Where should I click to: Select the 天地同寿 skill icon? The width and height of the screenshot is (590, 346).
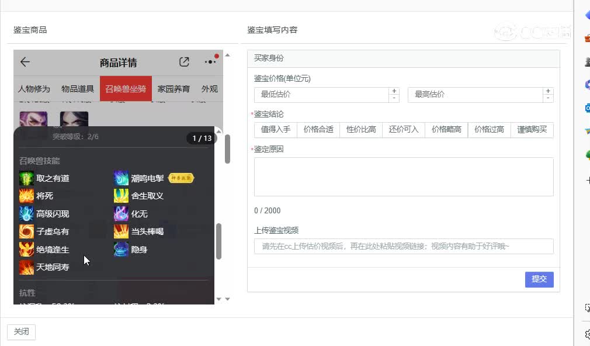point(26,267)
